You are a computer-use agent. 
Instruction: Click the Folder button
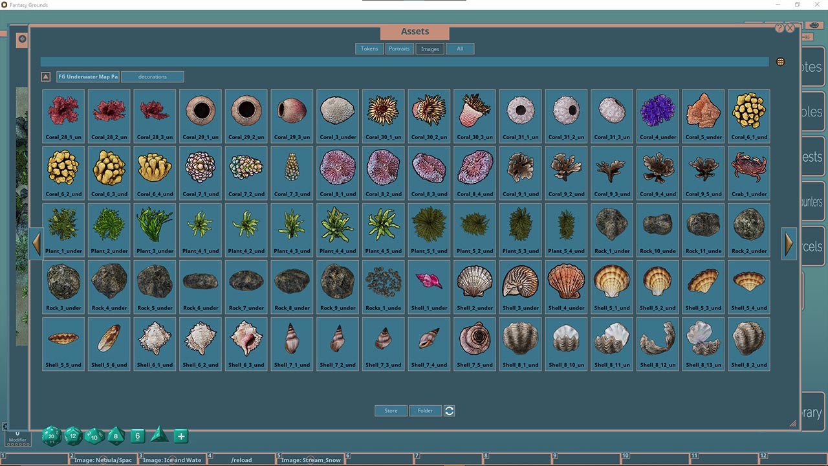pos(425,410)
